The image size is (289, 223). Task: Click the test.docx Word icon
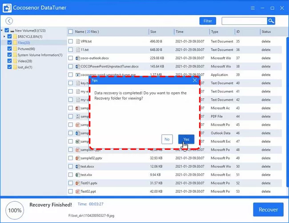(78, 166)
